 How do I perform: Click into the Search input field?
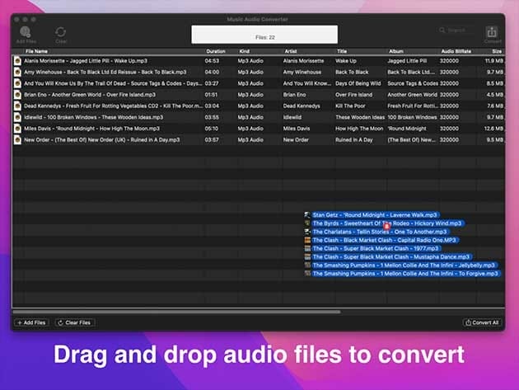click(458, 31)
